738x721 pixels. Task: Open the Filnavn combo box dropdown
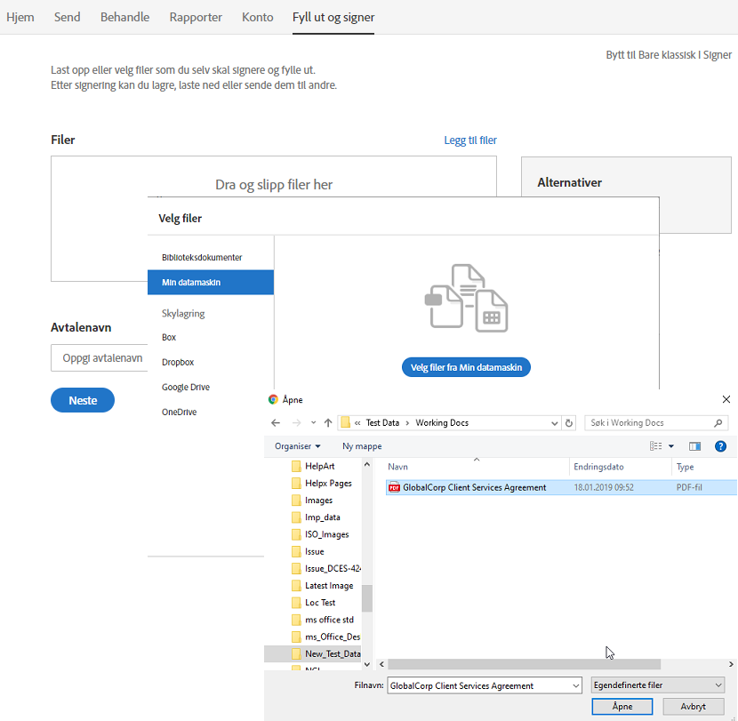(576, 685)
